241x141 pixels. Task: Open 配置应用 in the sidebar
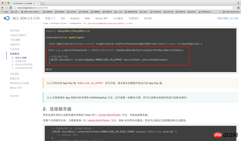pyautogui.click(x=15, y=79)
